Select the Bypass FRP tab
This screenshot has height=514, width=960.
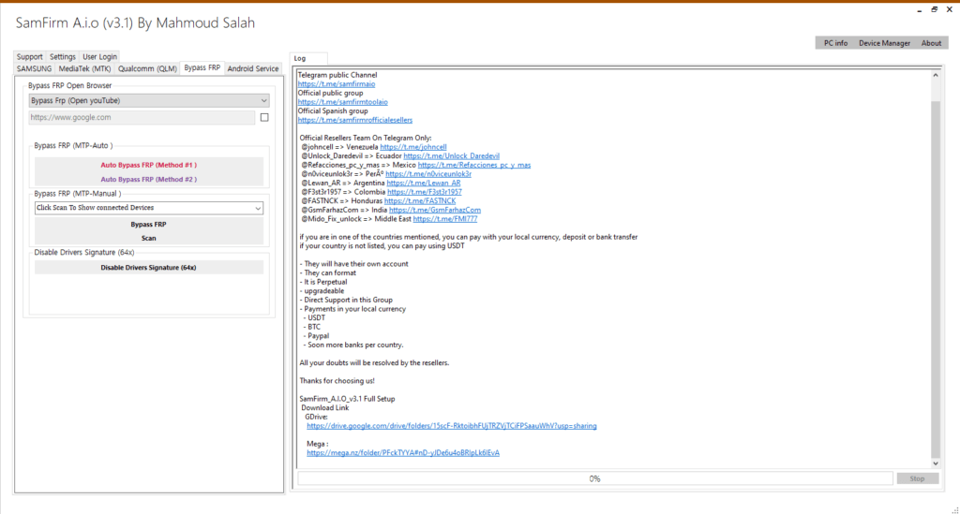(202, 67)
